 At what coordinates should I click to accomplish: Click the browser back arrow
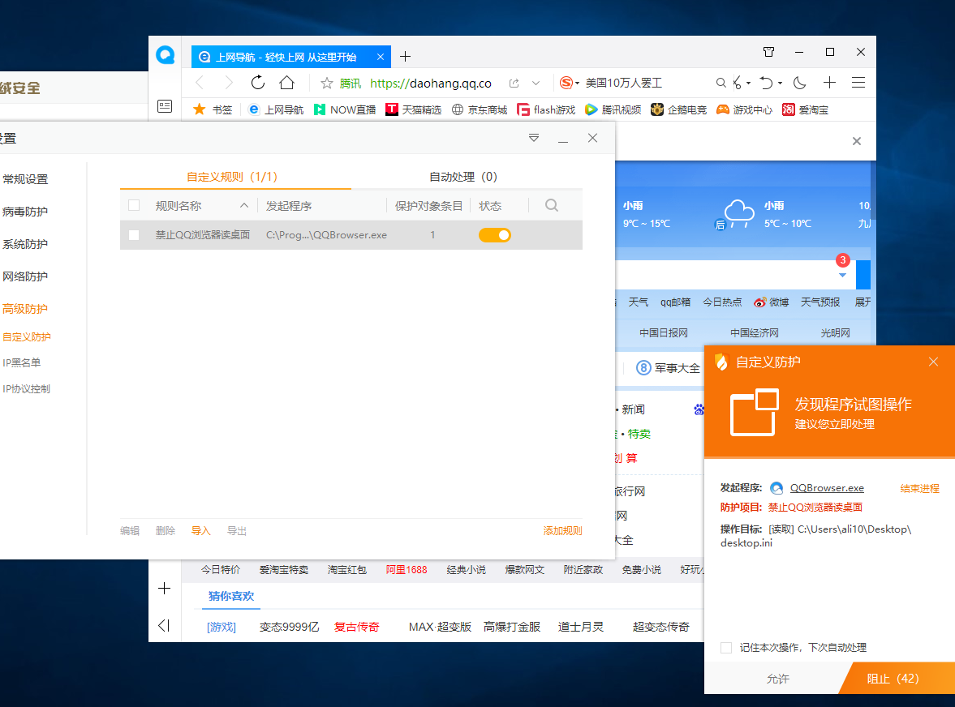pos(199,83)
